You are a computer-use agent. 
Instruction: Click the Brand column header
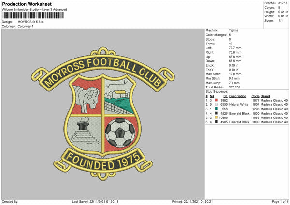pos(265,96)
